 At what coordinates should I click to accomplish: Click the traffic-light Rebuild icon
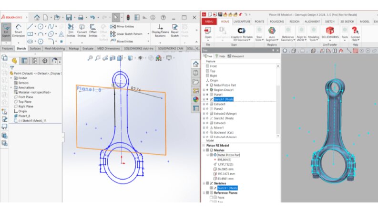point(128,17)
